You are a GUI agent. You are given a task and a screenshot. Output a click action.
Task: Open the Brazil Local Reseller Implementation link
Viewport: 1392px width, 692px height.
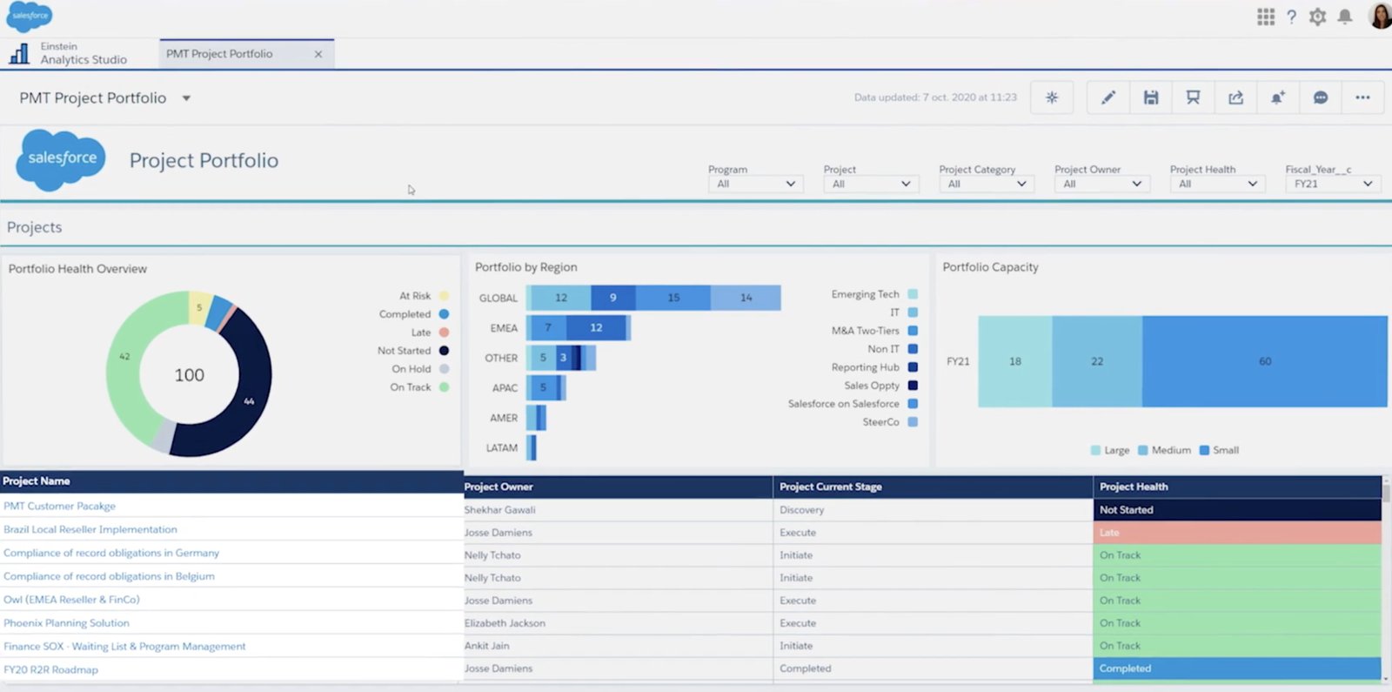(90, 529)
